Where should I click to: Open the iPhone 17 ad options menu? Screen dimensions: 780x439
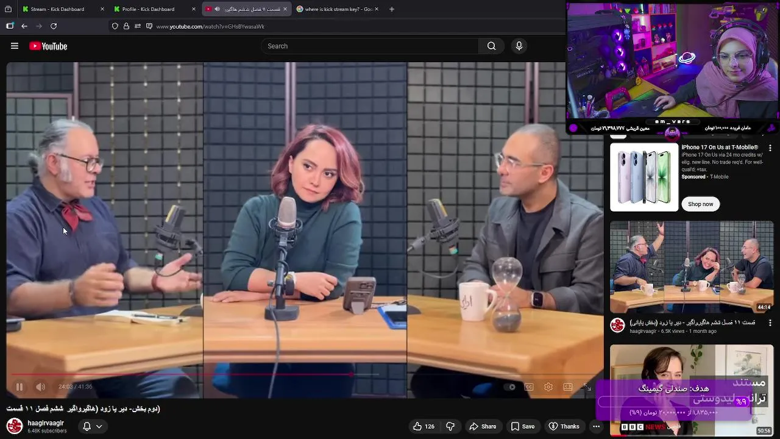[770, 148]
